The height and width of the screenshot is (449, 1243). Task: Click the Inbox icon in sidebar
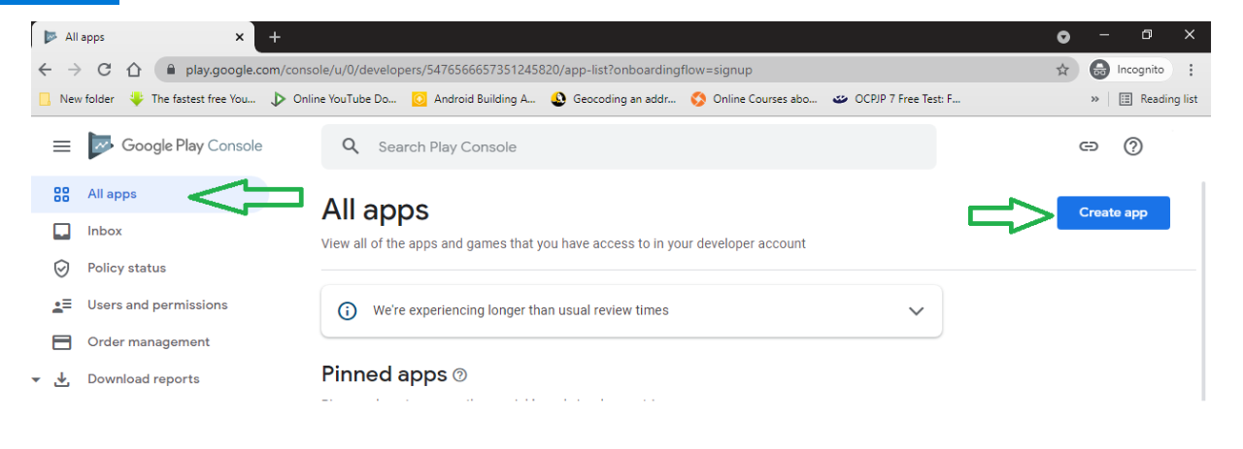point(61,231)
